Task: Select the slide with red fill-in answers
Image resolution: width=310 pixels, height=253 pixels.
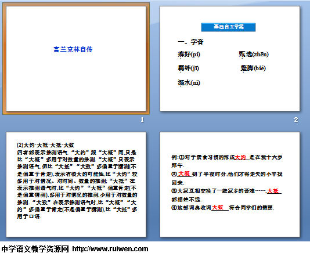Action: (230, 185)
